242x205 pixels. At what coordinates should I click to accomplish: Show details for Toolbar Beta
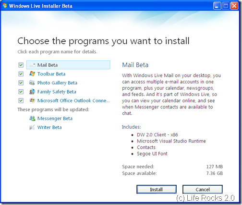tap(51, 74)
